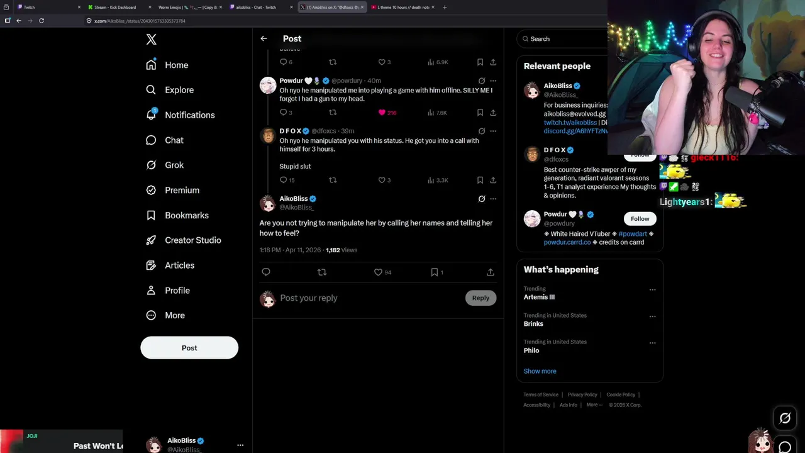
Task: Open the powdur.carrd.co link
Action: point(567,242)
